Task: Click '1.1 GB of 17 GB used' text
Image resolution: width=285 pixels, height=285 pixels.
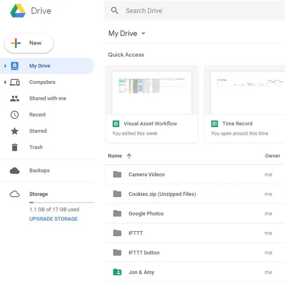Action: pyautogui.click(x=54, y=210)
